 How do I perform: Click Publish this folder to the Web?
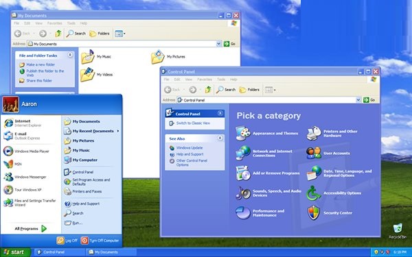(x=45, y=73)
